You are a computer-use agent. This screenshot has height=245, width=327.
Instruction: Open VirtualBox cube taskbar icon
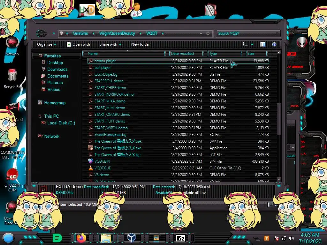(x=131, y=238)
